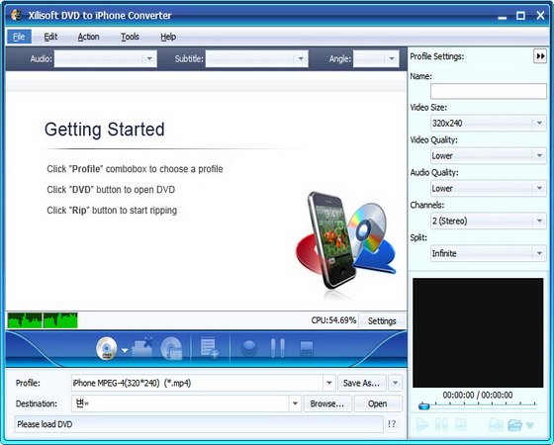The image size is (554, 445).
Task: Expand the Channels combo box
Action: click(539, 222)
